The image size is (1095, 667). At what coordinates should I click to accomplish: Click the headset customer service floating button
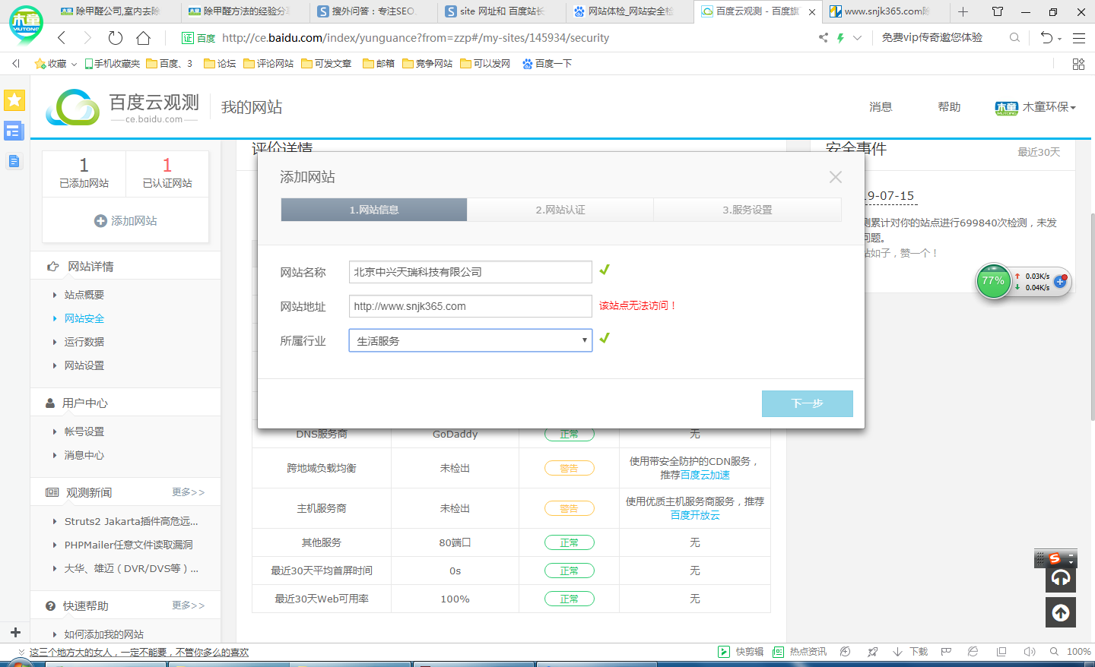pyautogui.click(x=1061, y=578)
